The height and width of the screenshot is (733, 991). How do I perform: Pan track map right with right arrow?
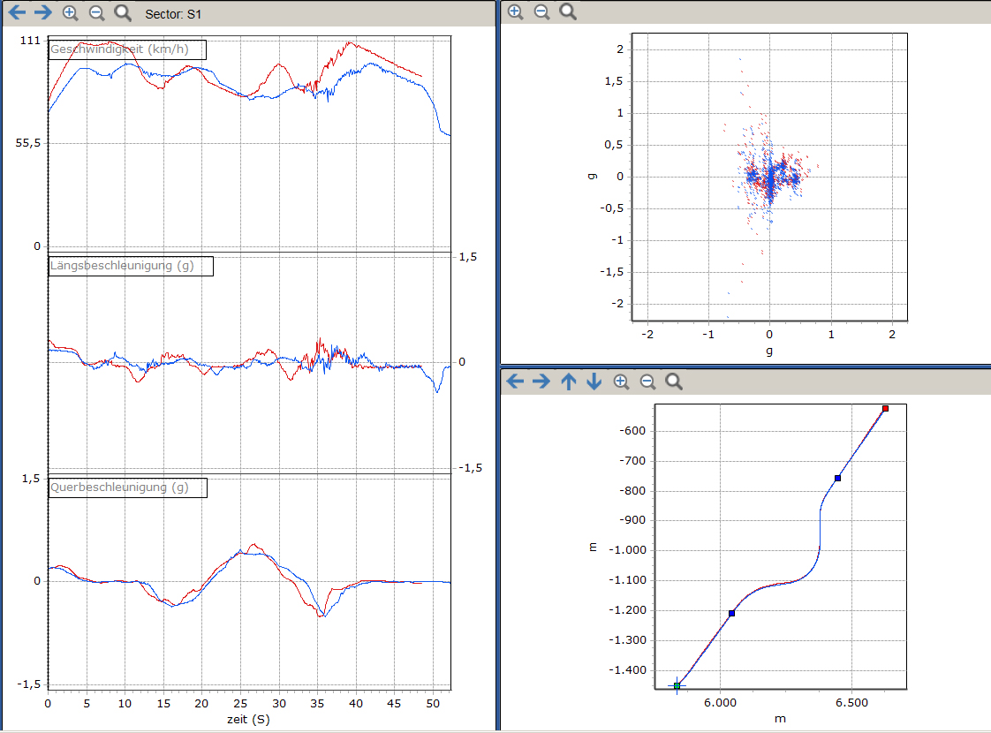tap(541, 382)
